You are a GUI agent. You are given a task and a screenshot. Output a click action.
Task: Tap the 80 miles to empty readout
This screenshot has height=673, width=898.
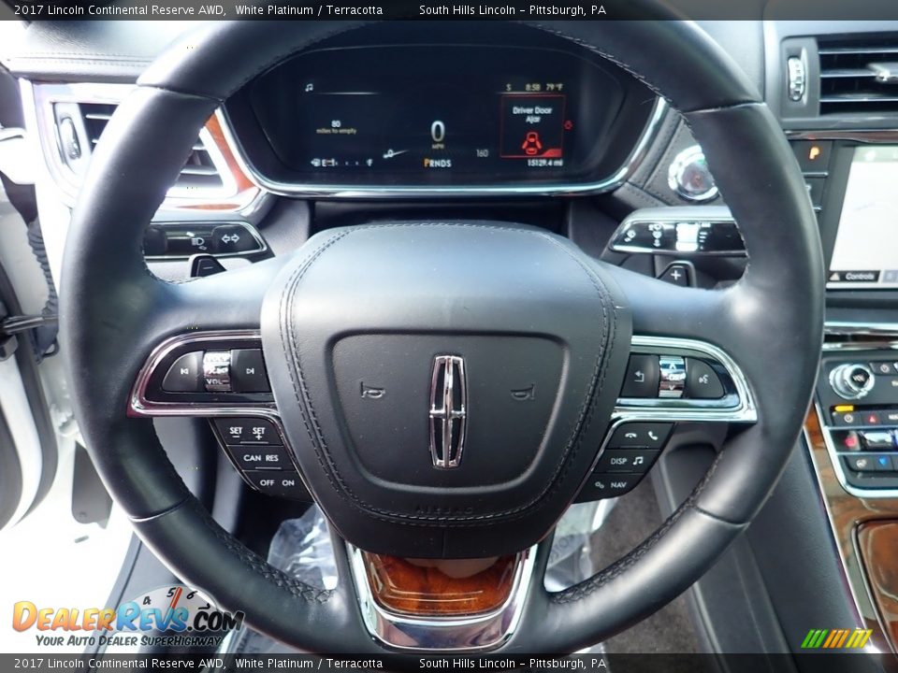(x=336, y=127)
